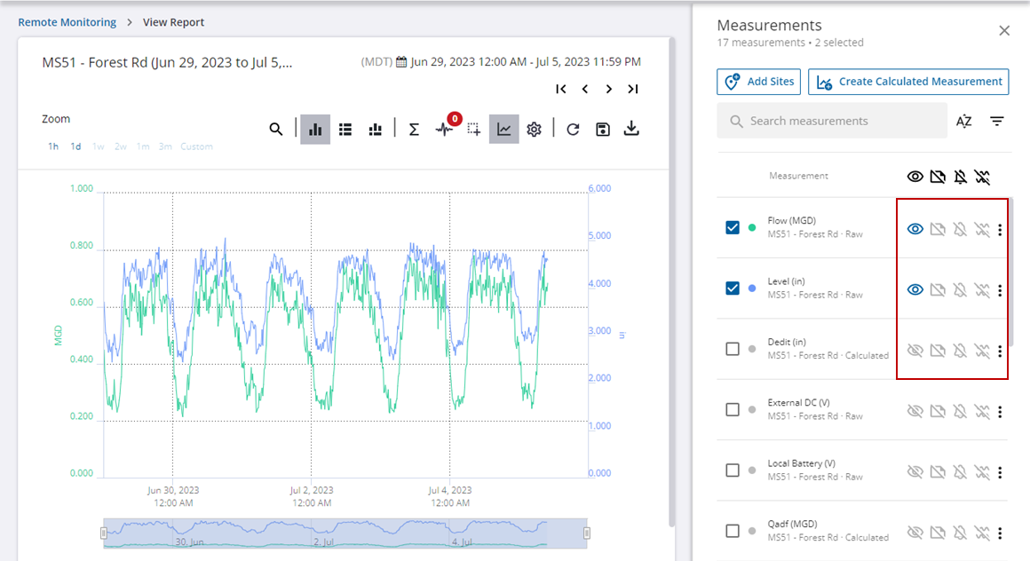The width and height of the screenshot is (1030, 561).
Task: Select the area selection tool icon
Action: click(474, 130)
